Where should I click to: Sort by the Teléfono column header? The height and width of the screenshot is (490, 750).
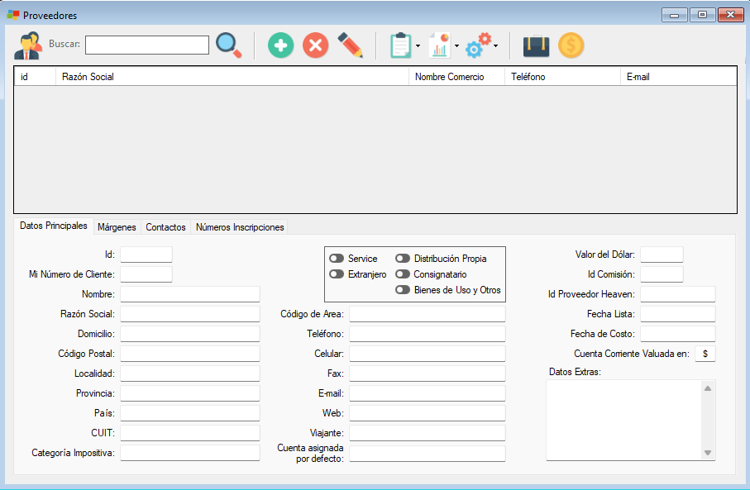point(562,77)
